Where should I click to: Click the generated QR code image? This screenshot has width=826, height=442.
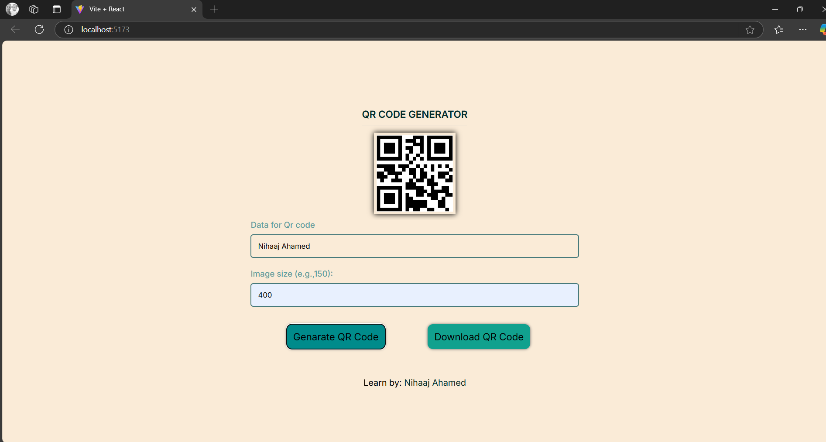[x=415, y=173]
